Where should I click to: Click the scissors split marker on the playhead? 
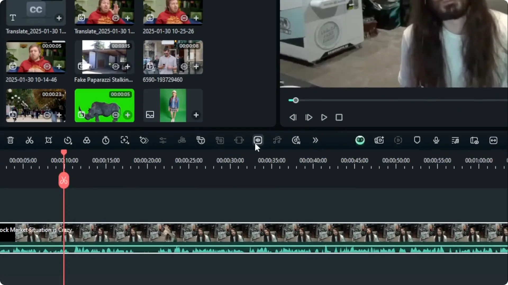64,180
